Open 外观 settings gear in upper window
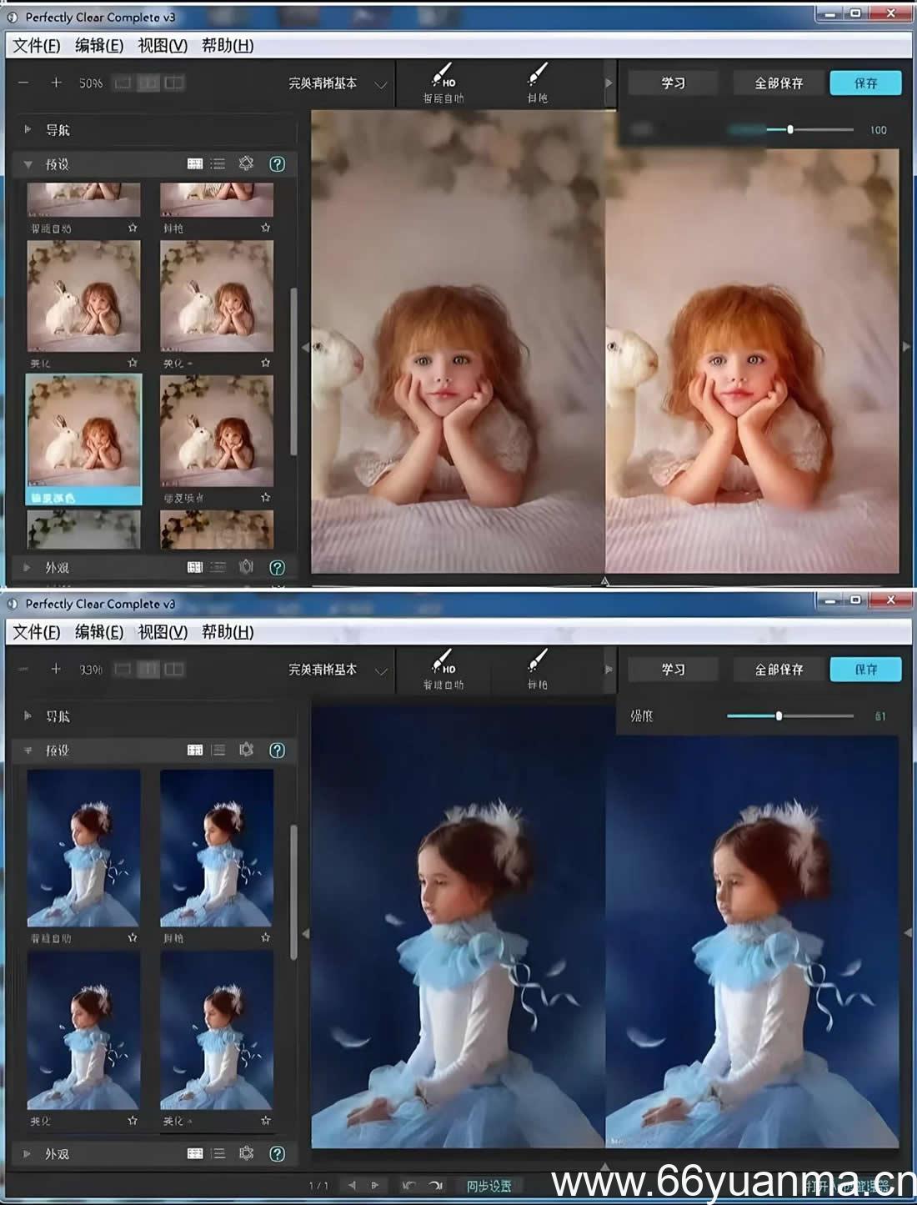917x1205 pixels. pos(246,567)
